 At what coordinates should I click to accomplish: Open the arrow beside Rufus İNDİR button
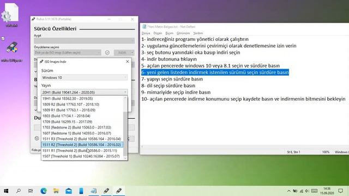coord(132,53)
